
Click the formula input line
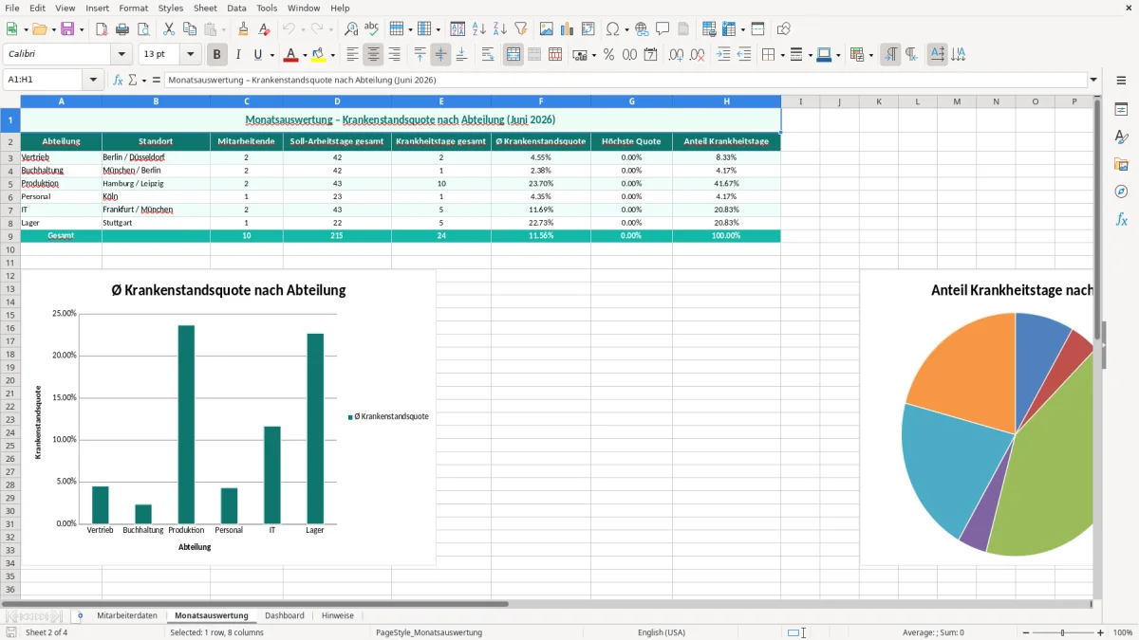[626, 80]
